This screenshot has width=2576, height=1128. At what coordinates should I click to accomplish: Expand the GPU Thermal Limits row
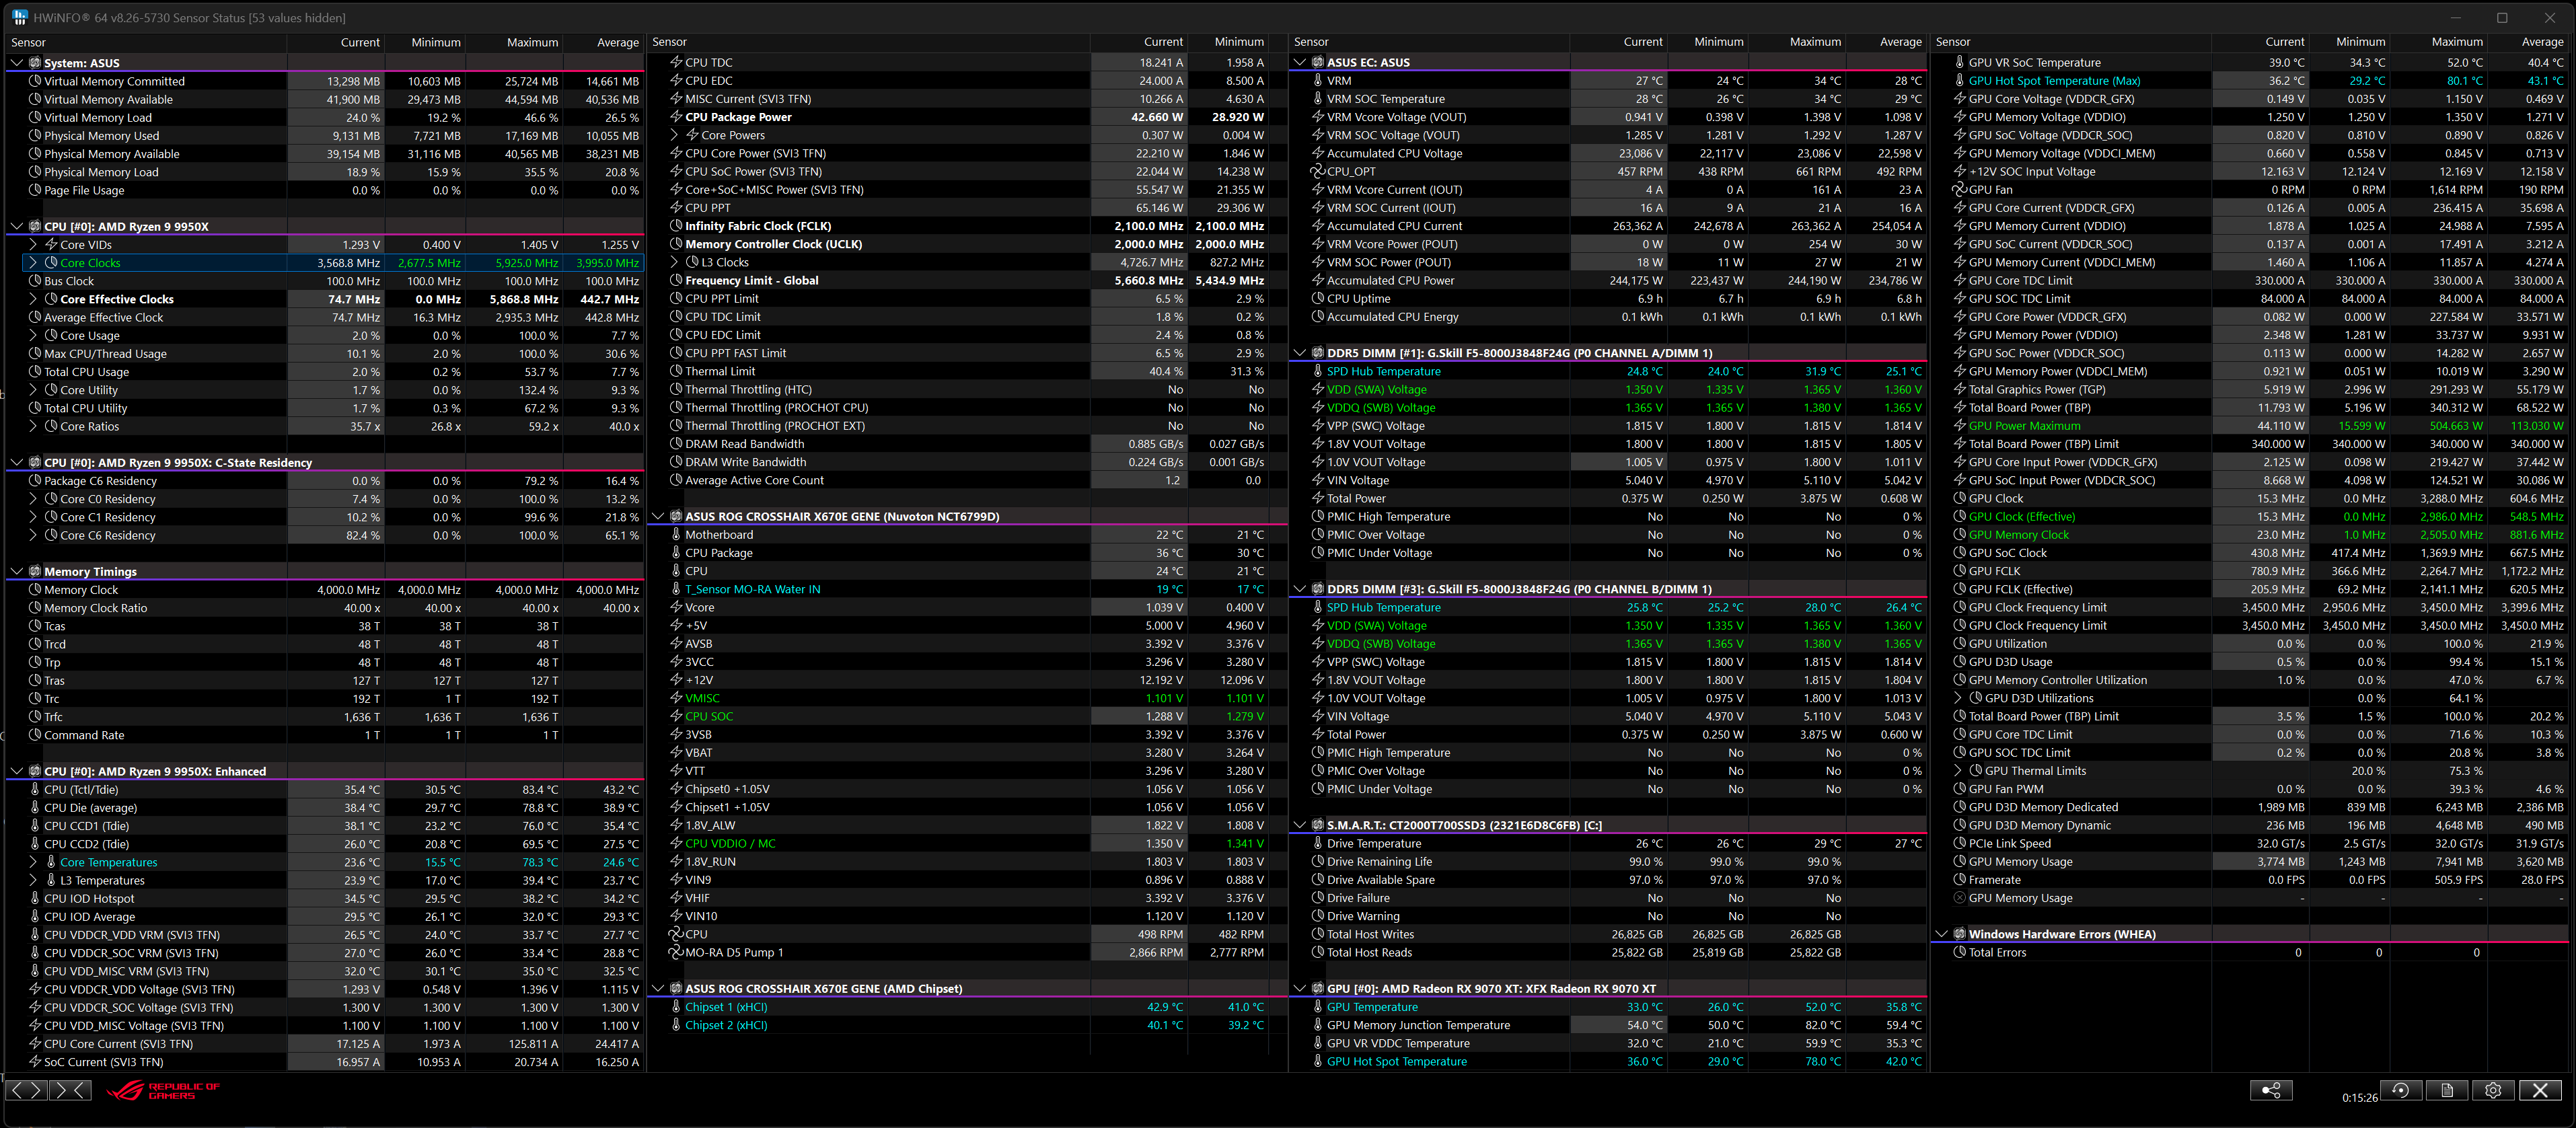tap(1959, 771)
